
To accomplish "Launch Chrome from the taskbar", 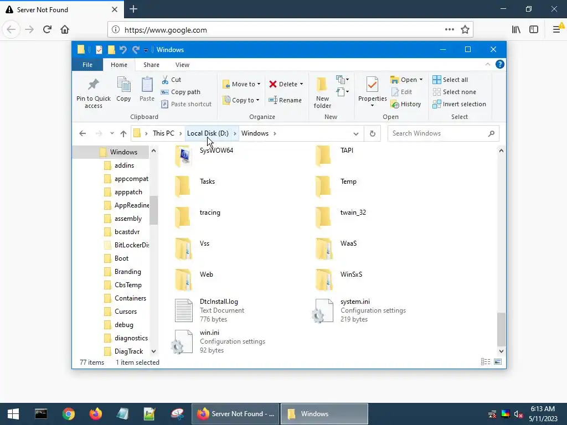I will pyautogui.click(x=68, y=414).
